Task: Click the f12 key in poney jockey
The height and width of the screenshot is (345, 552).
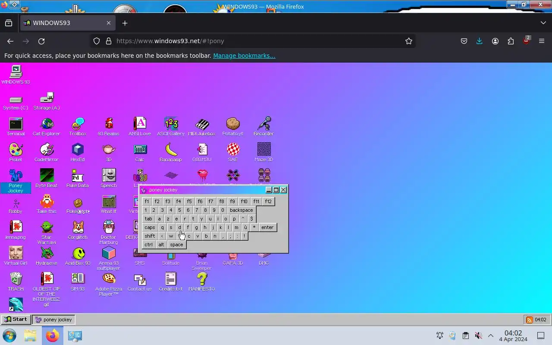Action: tap(268, 201)
